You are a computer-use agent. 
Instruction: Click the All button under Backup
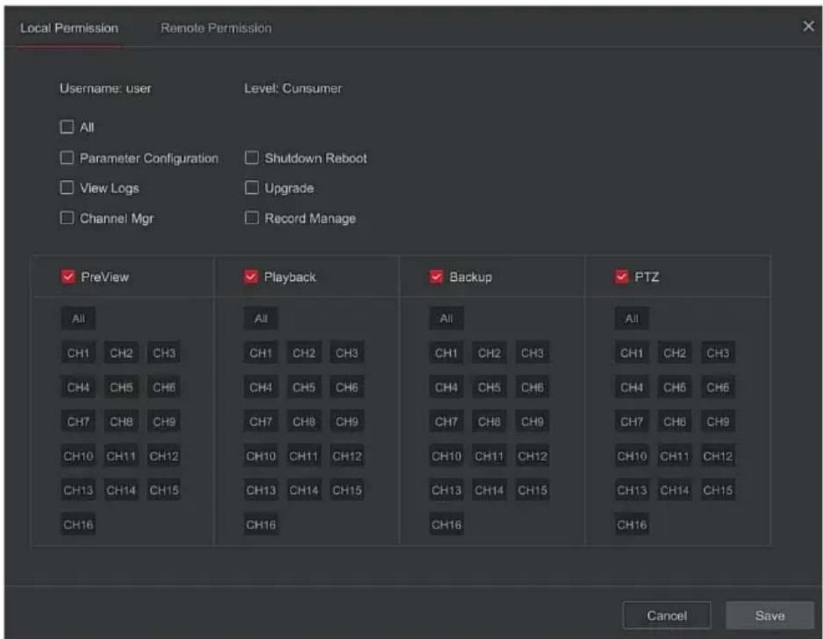[447, 319]
